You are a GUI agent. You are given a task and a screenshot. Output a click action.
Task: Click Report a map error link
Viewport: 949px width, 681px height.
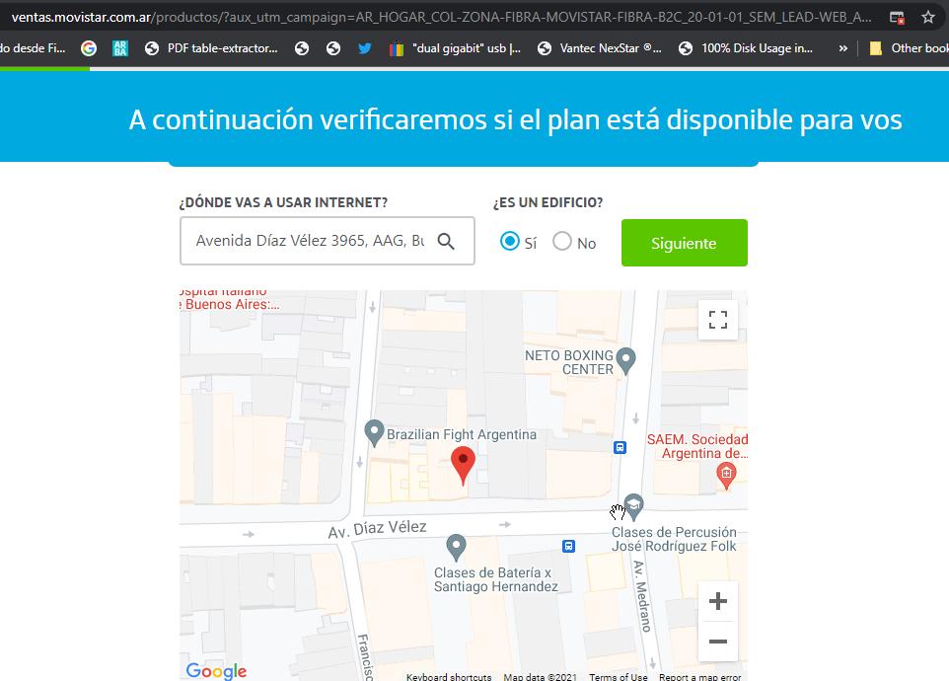click(699, 677)
